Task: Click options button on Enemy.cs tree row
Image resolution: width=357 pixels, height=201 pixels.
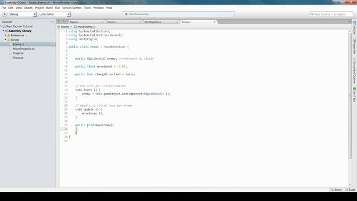Action: [53, 44]
